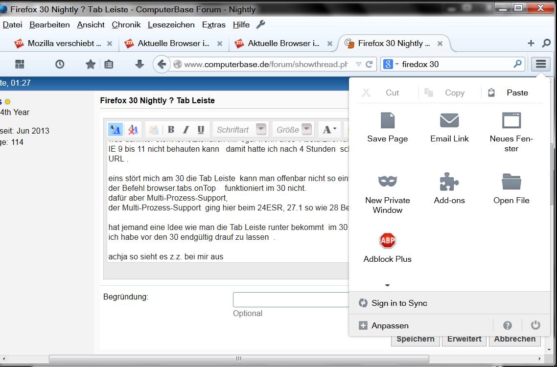Click the Save Page icon
This screenshot has height=367, width=557.
pyautogui.click(x=388, y=120)
